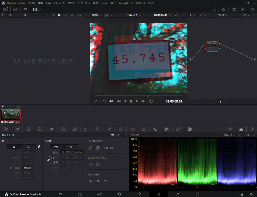Open the Camera Raw palette
This screenshot has height=197, width=257.
point(5,129)
